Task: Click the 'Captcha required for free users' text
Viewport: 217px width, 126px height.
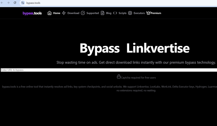Action: [x=138, y=78]
